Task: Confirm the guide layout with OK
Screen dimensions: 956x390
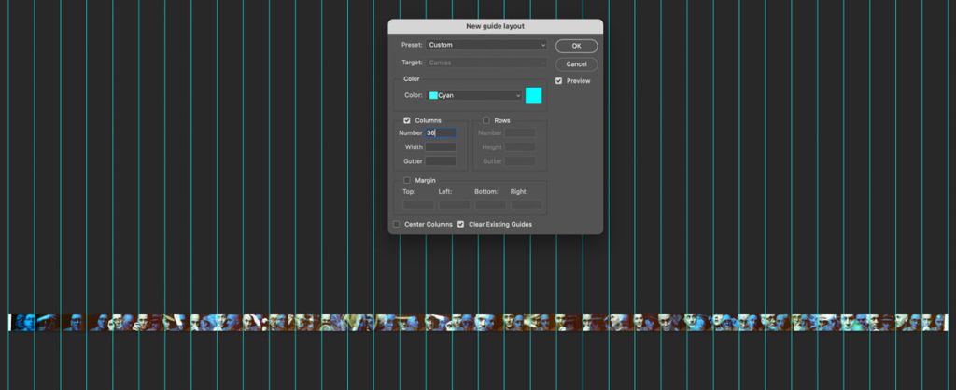Action: point(576,46)
